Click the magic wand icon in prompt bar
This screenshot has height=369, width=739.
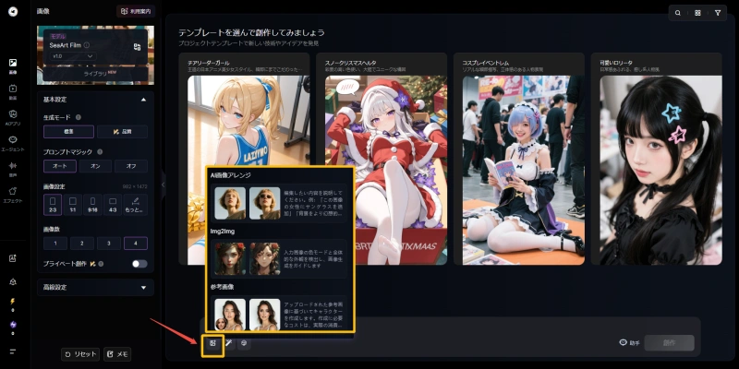coord(228,343)
